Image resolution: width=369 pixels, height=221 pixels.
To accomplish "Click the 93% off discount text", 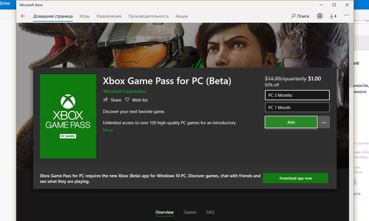I will pyautogui.click(x=272, y=85).
